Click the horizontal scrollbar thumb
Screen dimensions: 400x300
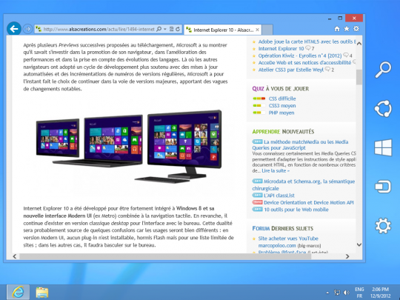tap(165, 256)
